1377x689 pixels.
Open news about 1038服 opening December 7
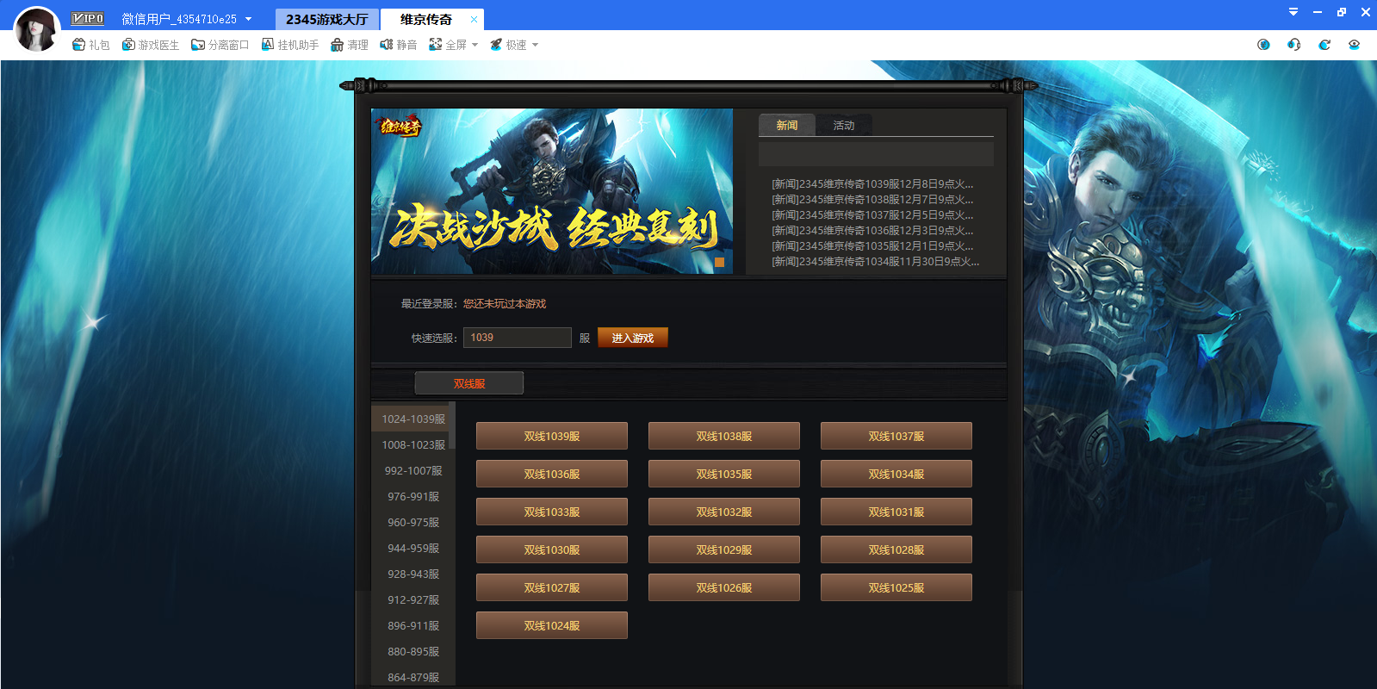871,200
